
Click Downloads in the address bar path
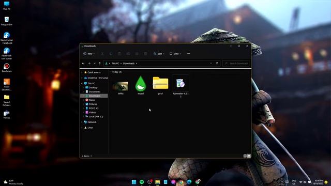(129, 63)
